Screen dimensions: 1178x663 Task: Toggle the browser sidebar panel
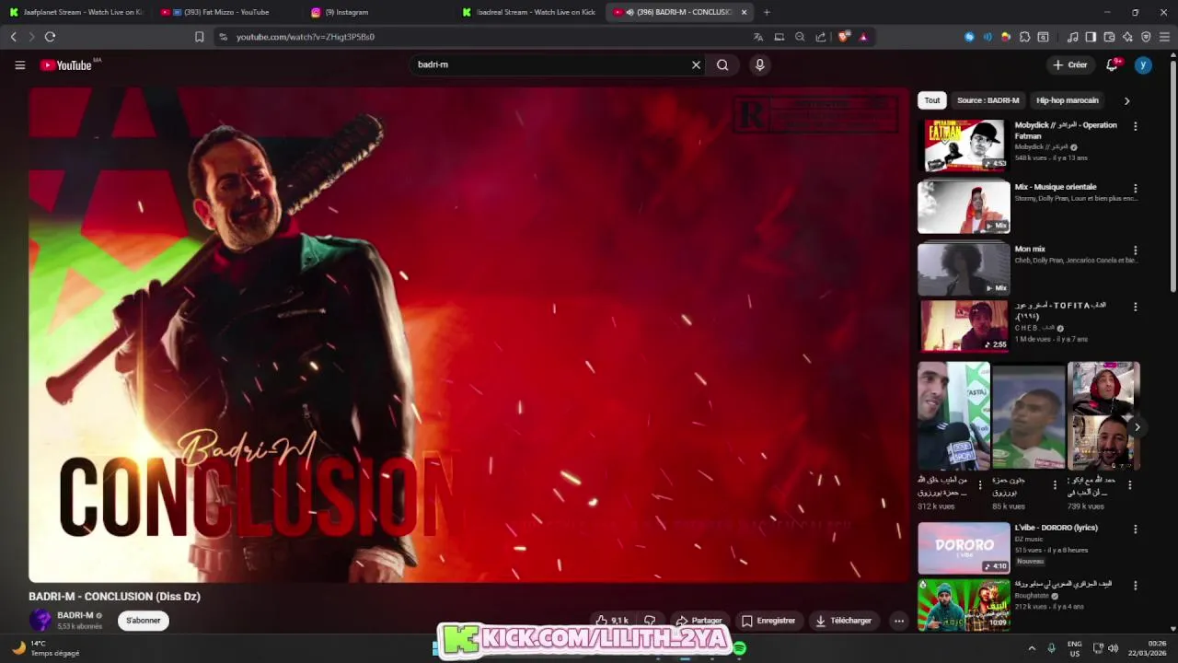coord(1091,37)
